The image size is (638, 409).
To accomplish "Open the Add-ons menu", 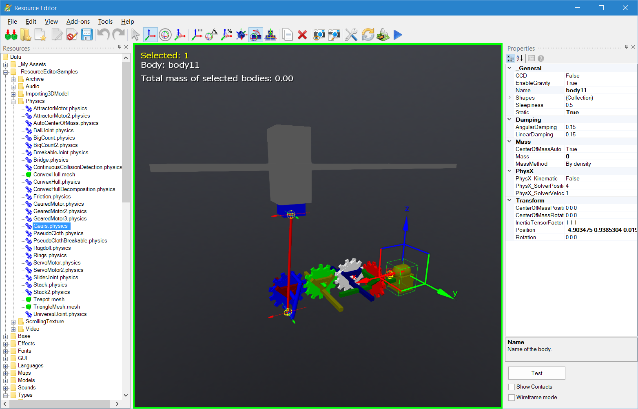I will coord(78,22).
